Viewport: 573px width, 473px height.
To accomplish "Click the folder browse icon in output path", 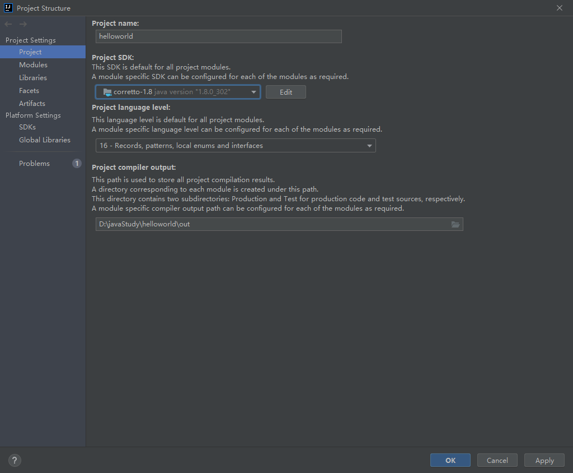I will (x=455, y=224).
